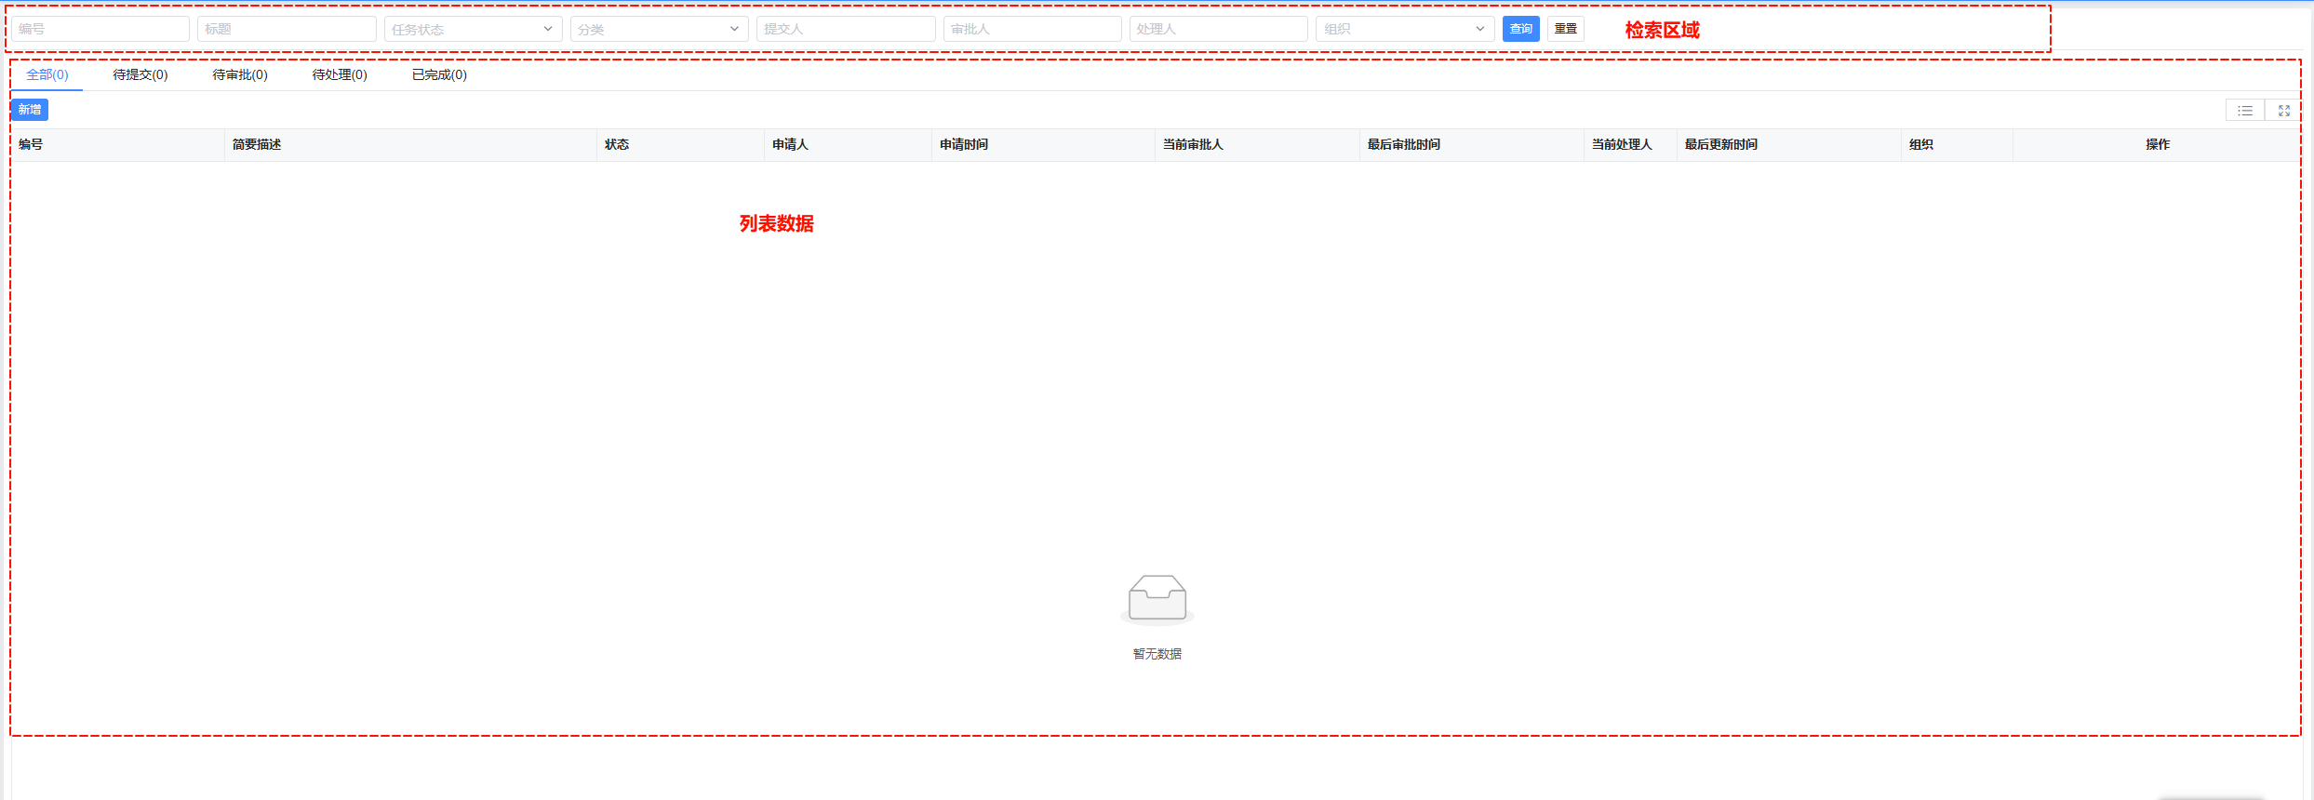Screen dimensions: 2314x800
Task: Click the 申请时间 column header
Action: pyautogui.click(x=964, y=144)
